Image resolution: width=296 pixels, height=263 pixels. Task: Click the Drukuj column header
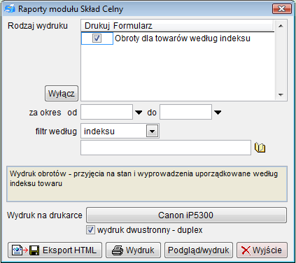[x=97, y=26]
